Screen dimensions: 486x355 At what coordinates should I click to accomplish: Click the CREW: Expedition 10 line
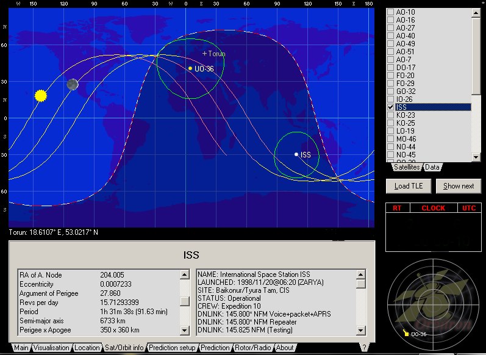point(229,306)
